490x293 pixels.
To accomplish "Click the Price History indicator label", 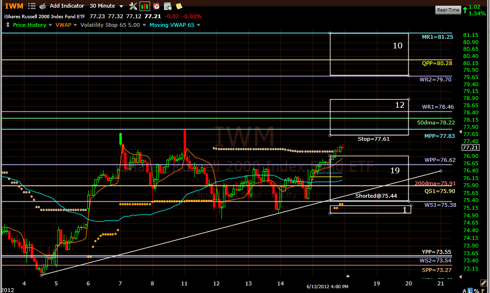I will tap(29, 25).
